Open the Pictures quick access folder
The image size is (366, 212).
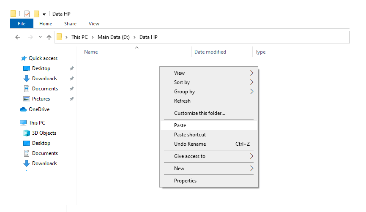pos(41,99)
